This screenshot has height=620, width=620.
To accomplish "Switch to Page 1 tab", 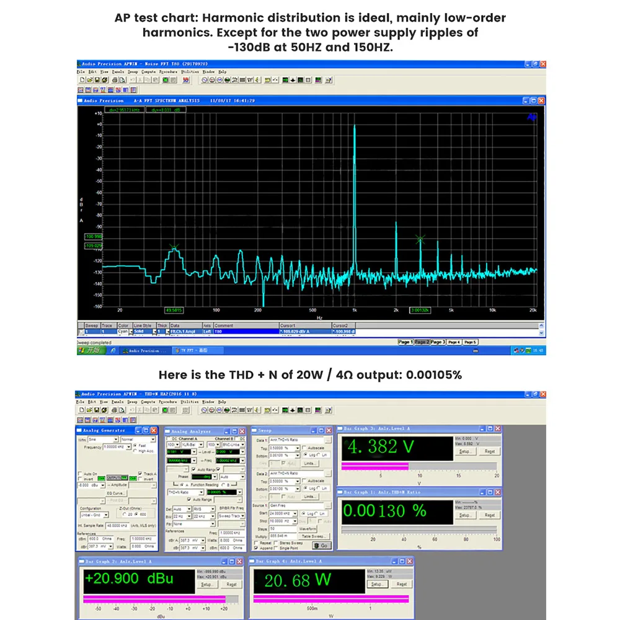I will (x=405, y=342).
